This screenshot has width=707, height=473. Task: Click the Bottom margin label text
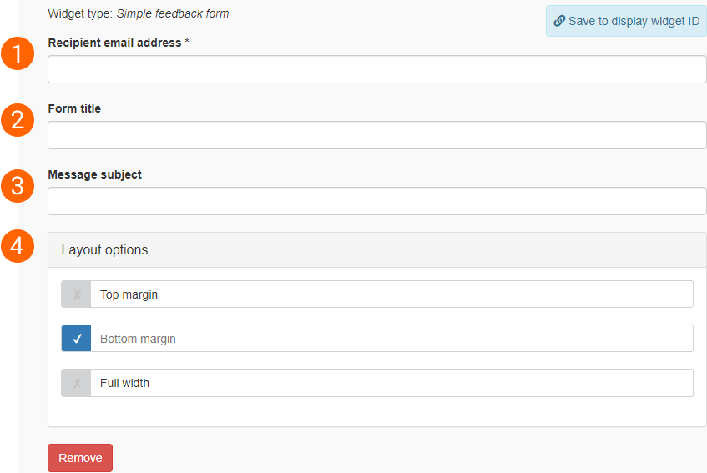coord(138,339)
